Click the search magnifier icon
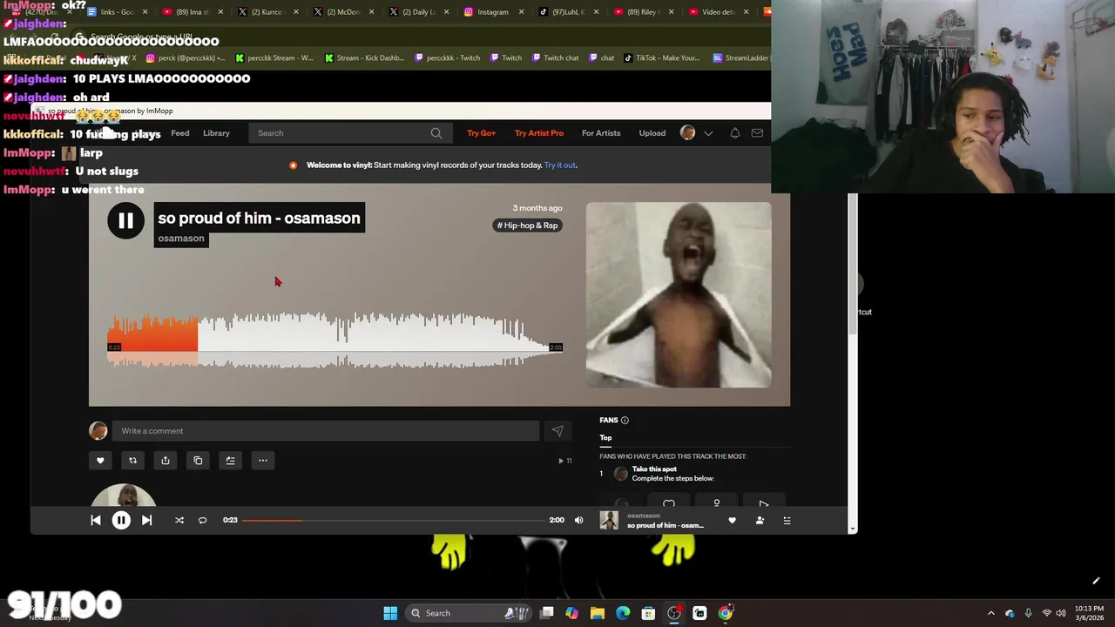Screen dimensions: 1115x627 [436, 133]
